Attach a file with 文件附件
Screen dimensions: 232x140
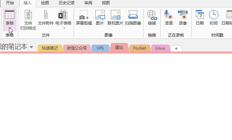point(46,18)
